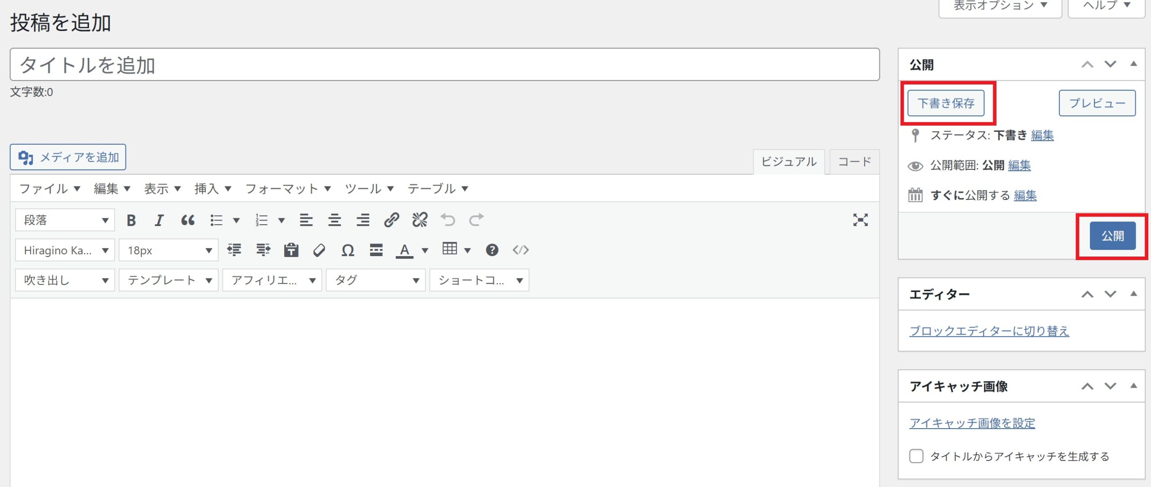
Task: Click the paste as text clipboard icon
Action: point(291,250)
